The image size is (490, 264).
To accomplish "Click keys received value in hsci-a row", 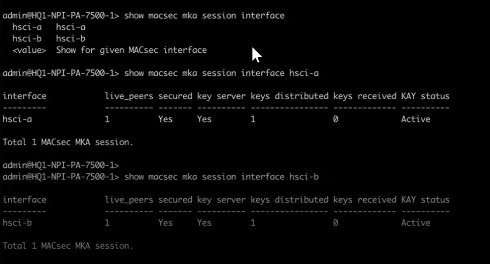I will point(335,119).
